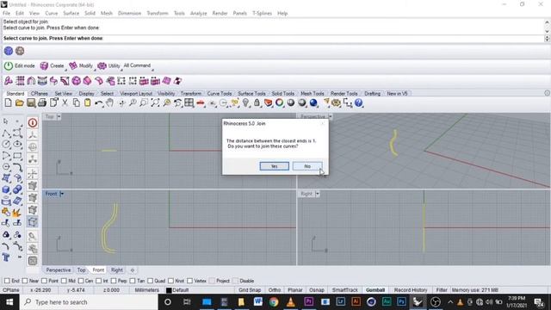Switch to the Perspective viewport tab
The width and height of the screenshot is (551, 310).
(59, 270)
